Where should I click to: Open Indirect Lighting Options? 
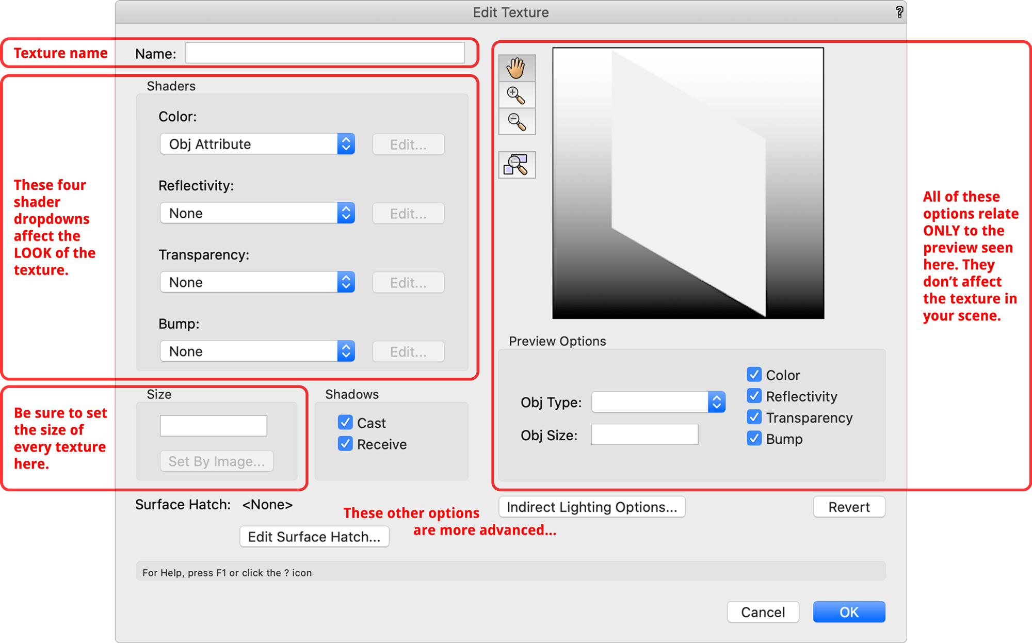click(x=592, y=507)
